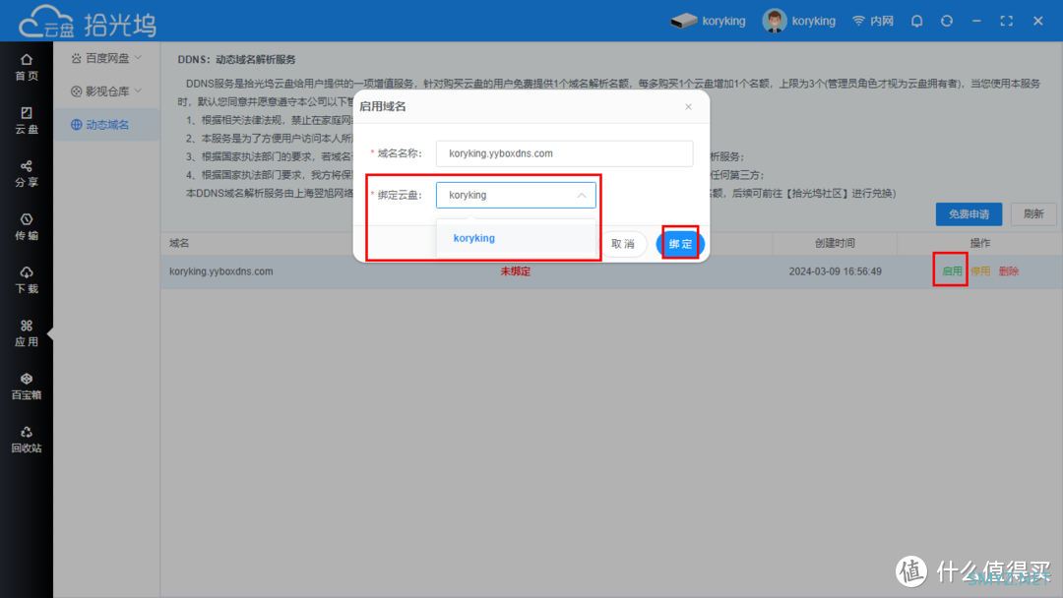Click the notification bell icon

click(x=916, y=21)
